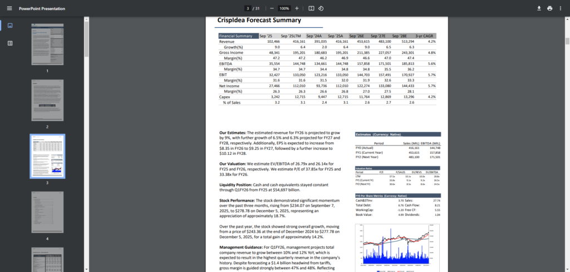Toggle the sidebar with the hamburger menu

tap(9, 8)
